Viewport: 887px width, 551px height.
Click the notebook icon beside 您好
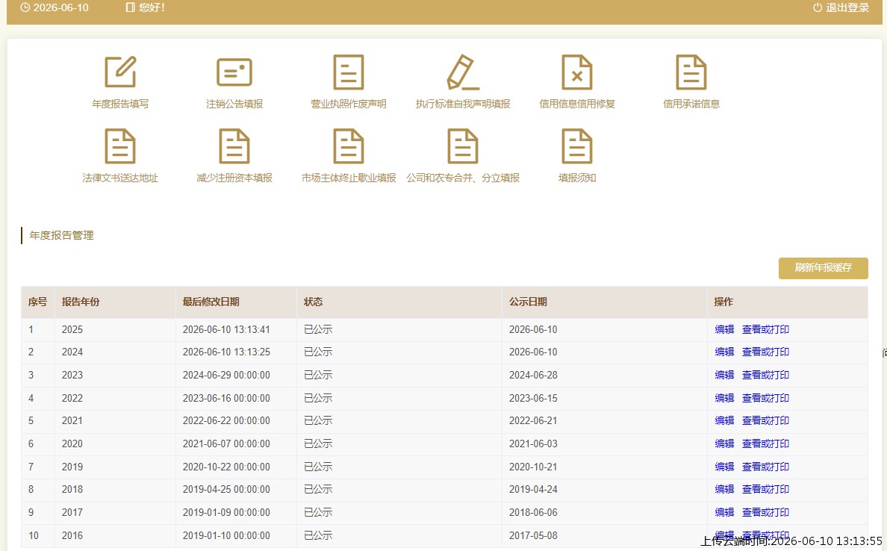(130, 8)
